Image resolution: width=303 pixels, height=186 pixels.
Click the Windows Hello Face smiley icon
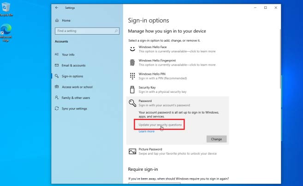point(132,49)
